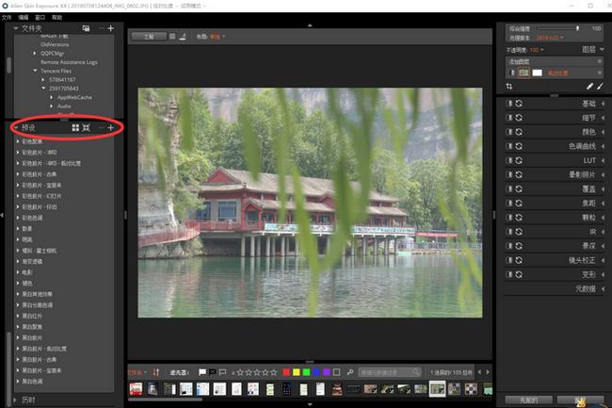The width and height of the screenshot is (612, 408).
Task: Click the folder window icon in 文件夹 header
Action: click(x=86, y=28)
